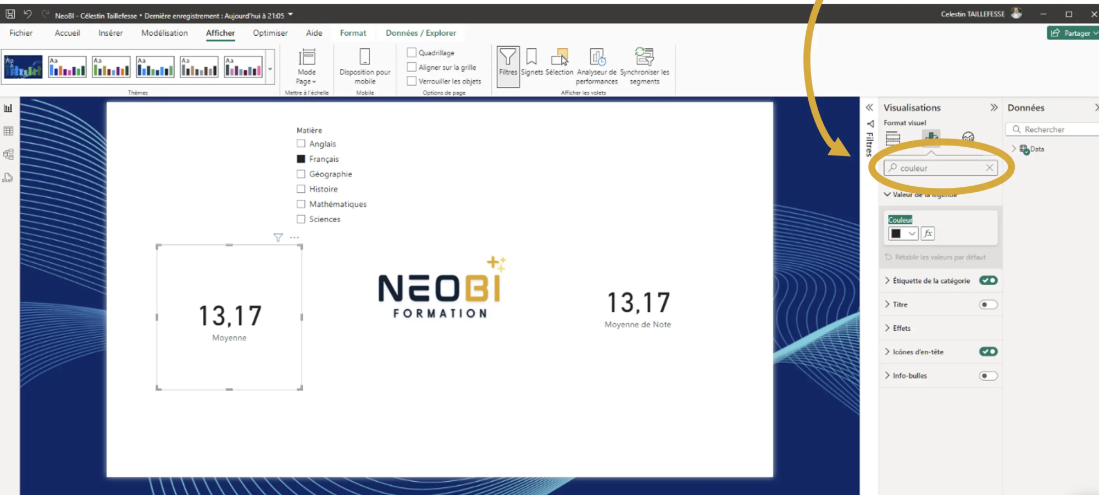Click user account avatar

1017,13
